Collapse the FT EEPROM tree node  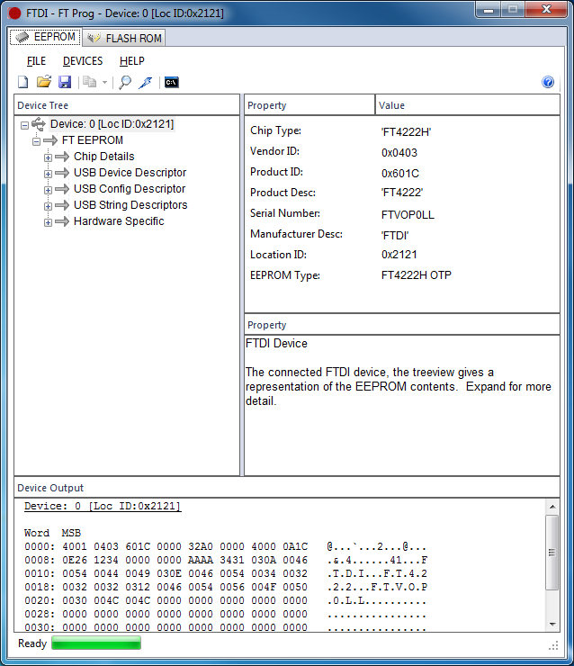[x=37, y=141]
